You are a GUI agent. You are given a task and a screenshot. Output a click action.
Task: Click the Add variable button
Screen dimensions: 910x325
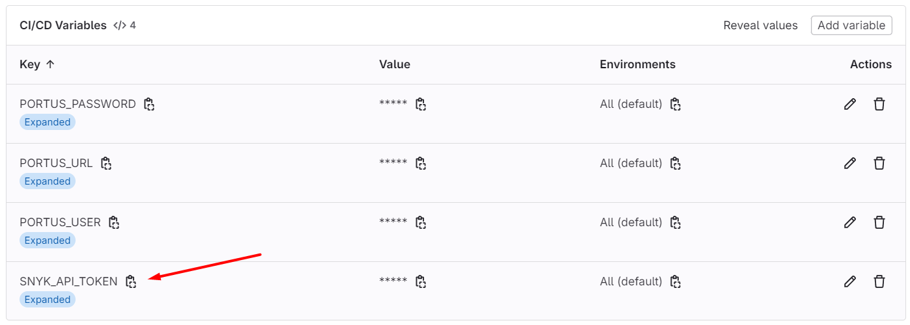pyautogui.click(x=851, y=25)
